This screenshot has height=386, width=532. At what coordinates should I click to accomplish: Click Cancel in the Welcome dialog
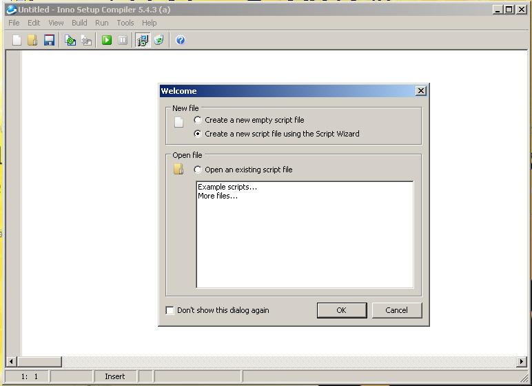[x=397, y=310]
